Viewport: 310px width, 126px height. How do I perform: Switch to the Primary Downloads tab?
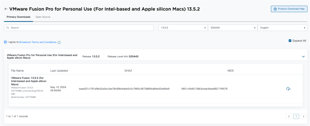coord(18,17)
